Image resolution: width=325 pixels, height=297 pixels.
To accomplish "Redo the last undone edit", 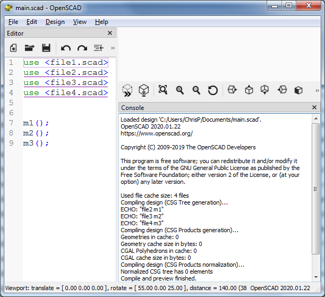I will coord(82,48).
